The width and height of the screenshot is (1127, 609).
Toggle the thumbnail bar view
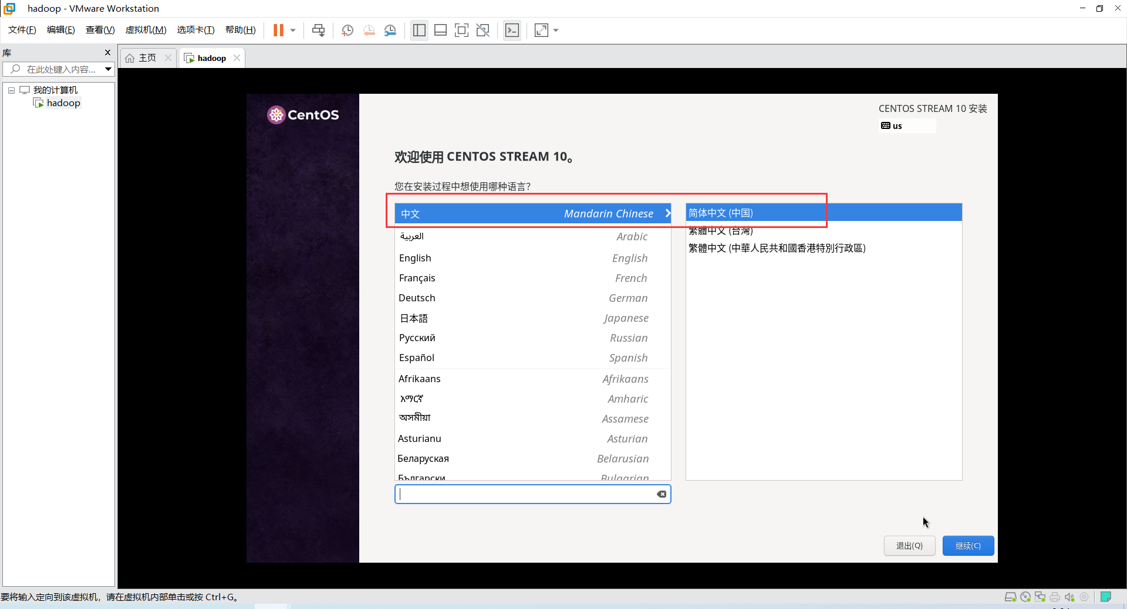coord(440,30)
